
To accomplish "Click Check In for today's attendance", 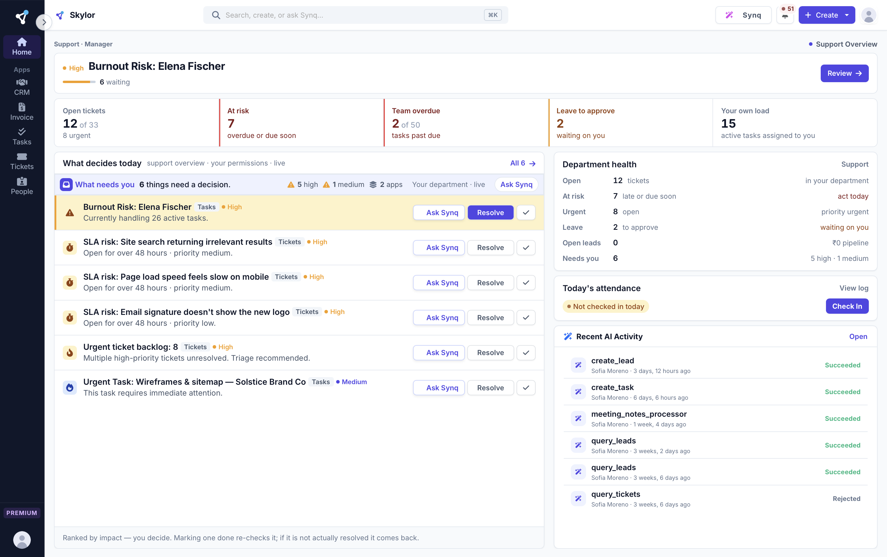I will [x=847, y=306].
